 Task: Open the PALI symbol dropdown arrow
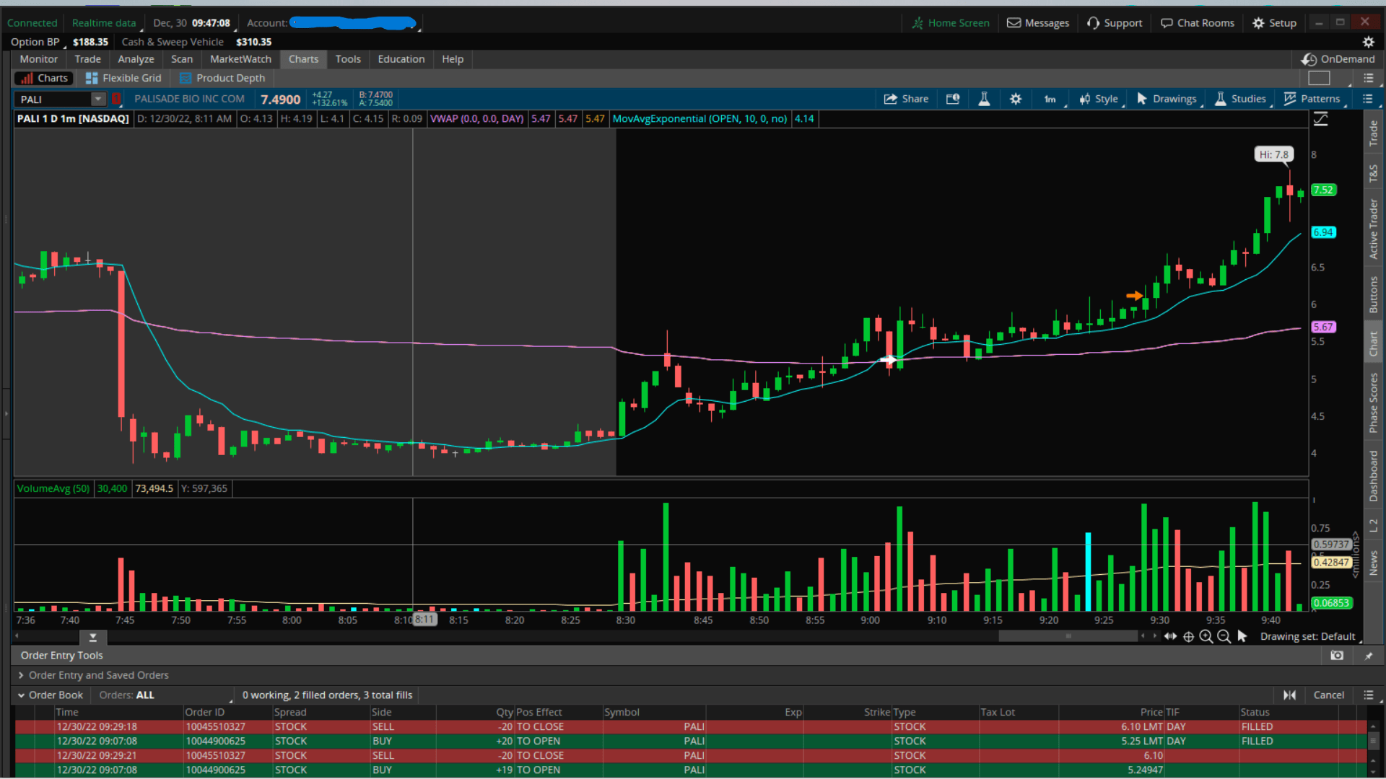pos(98,99)
